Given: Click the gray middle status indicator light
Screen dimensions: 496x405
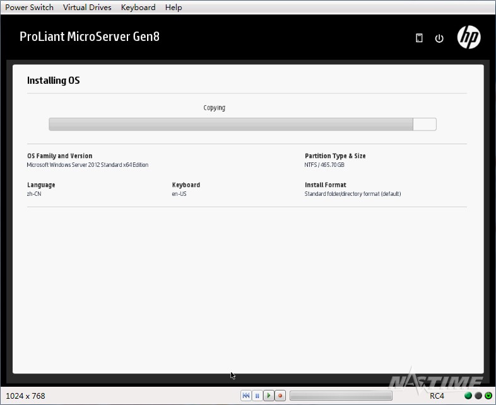Looking at the screenshot, I should click(x=478, y=396).
